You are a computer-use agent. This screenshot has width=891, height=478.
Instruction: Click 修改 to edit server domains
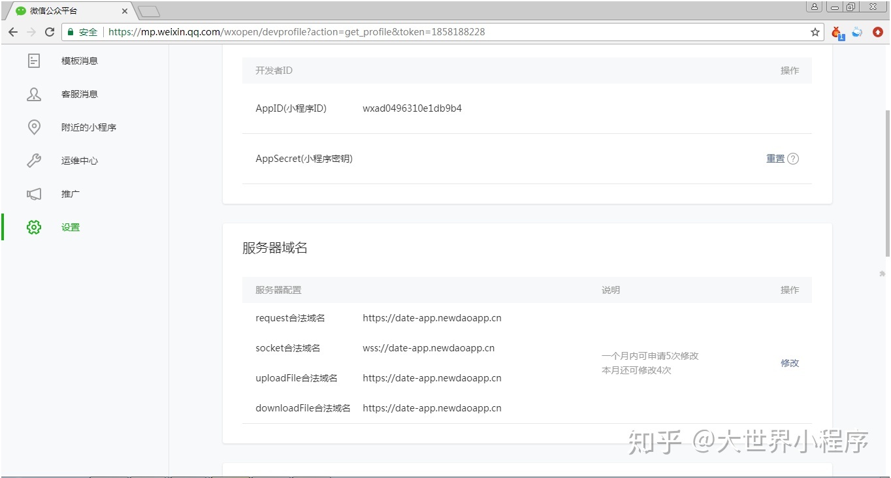[x=789, y=363]
